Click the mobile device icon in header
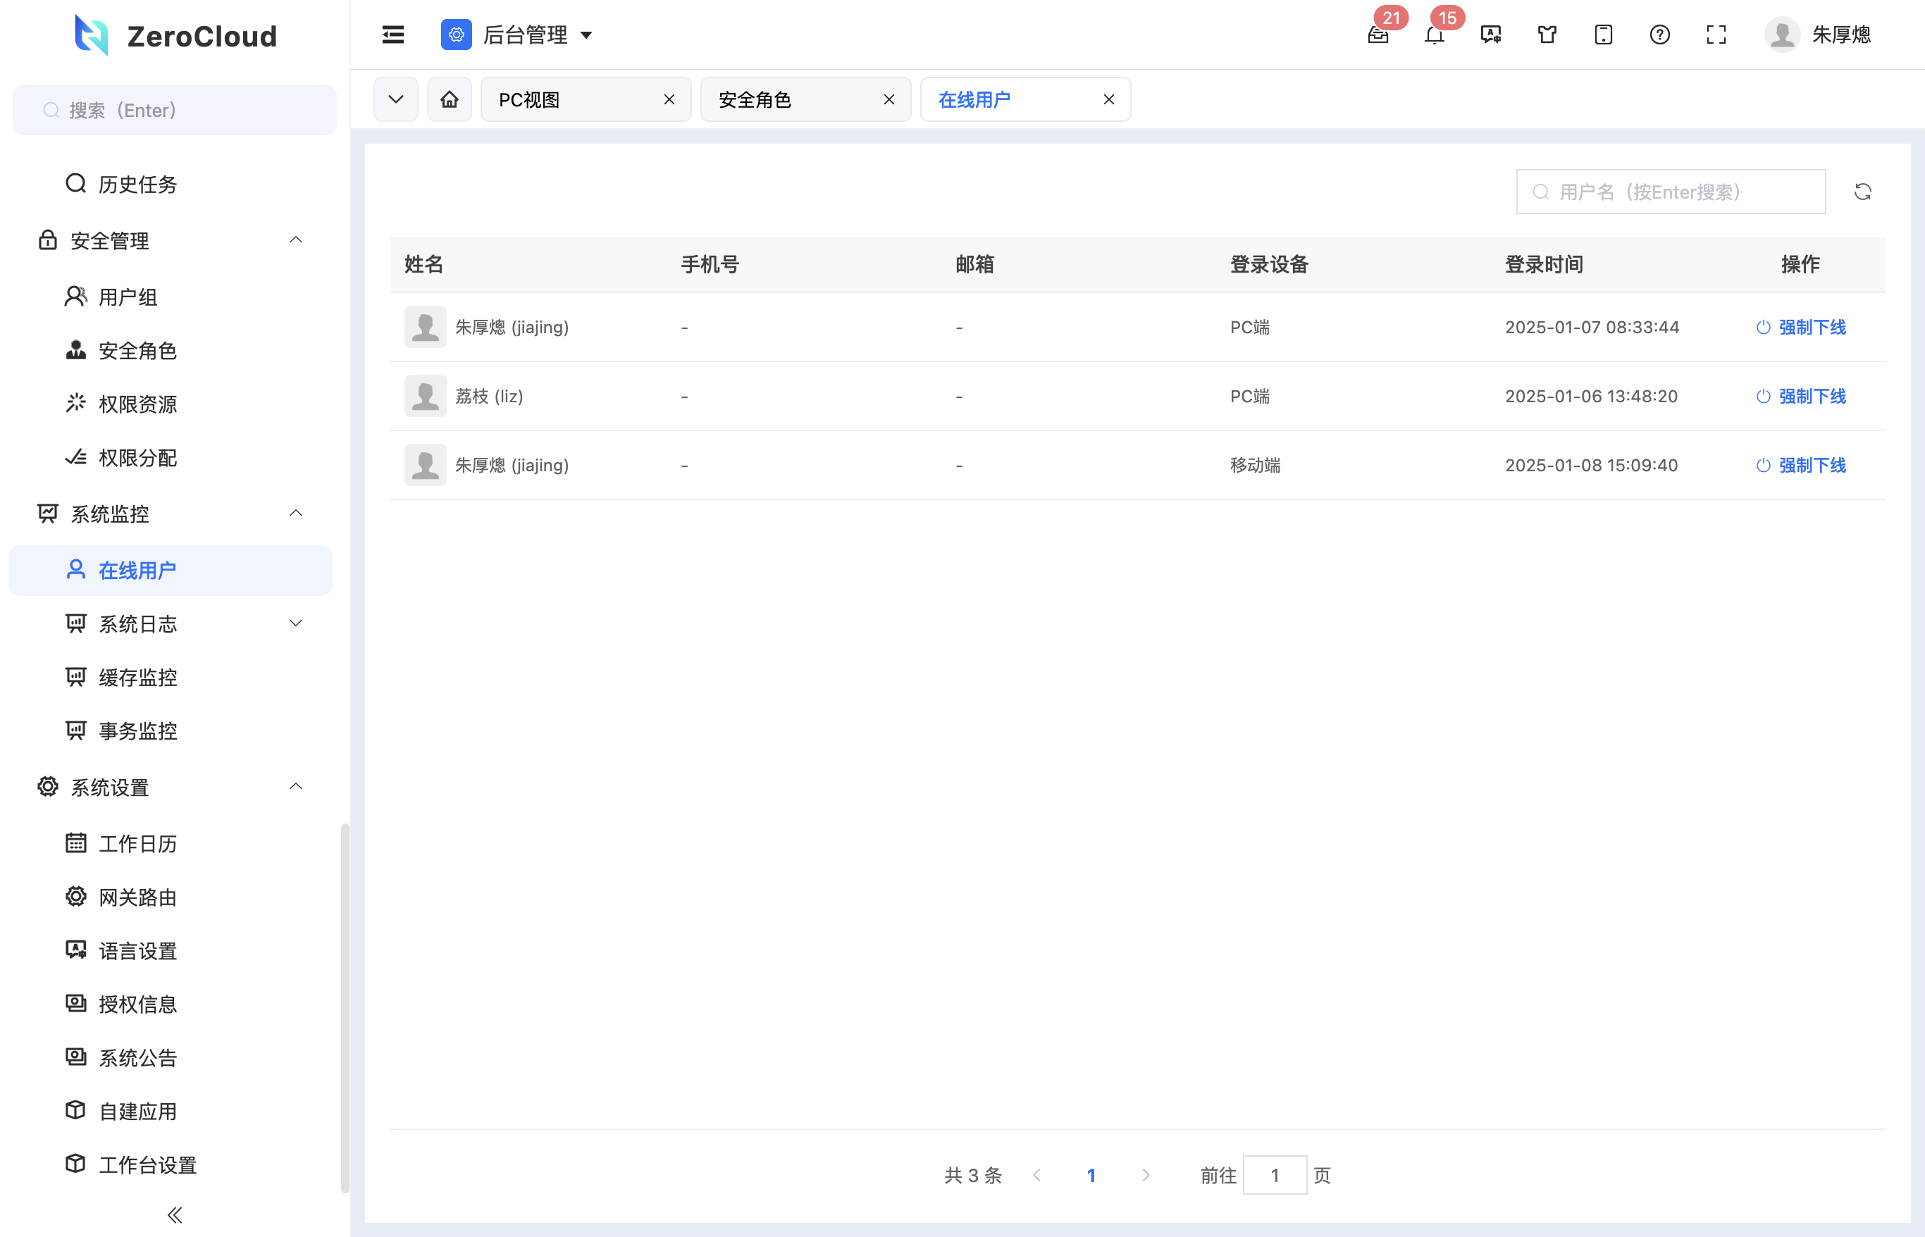 point(1603,35)
